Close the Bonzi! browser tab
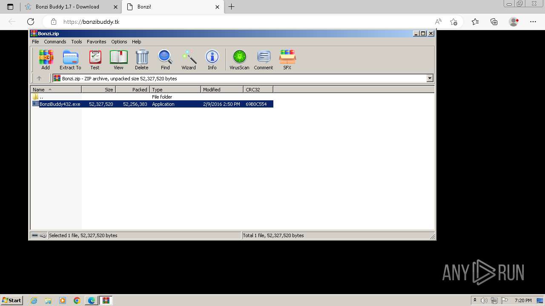The width and height of the screenshot is (545, 306). pos(218,7)
